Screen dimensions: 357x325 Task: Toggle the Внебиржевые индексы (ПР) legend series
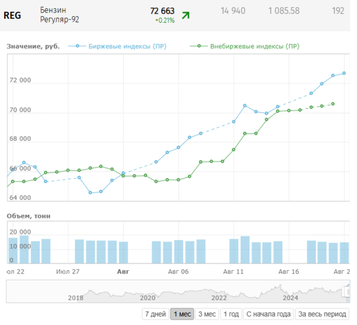(254, 46)
